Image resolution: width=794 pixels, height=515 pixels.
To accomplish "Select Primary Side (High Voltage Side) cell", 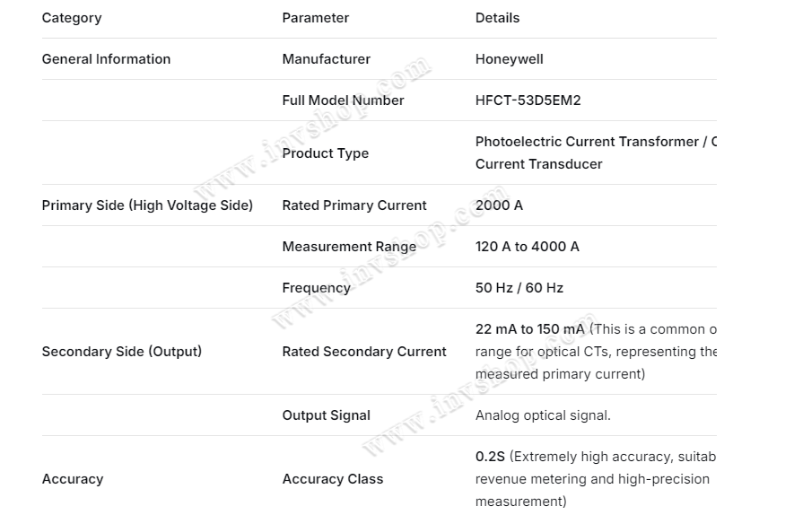I will (147, 205).
